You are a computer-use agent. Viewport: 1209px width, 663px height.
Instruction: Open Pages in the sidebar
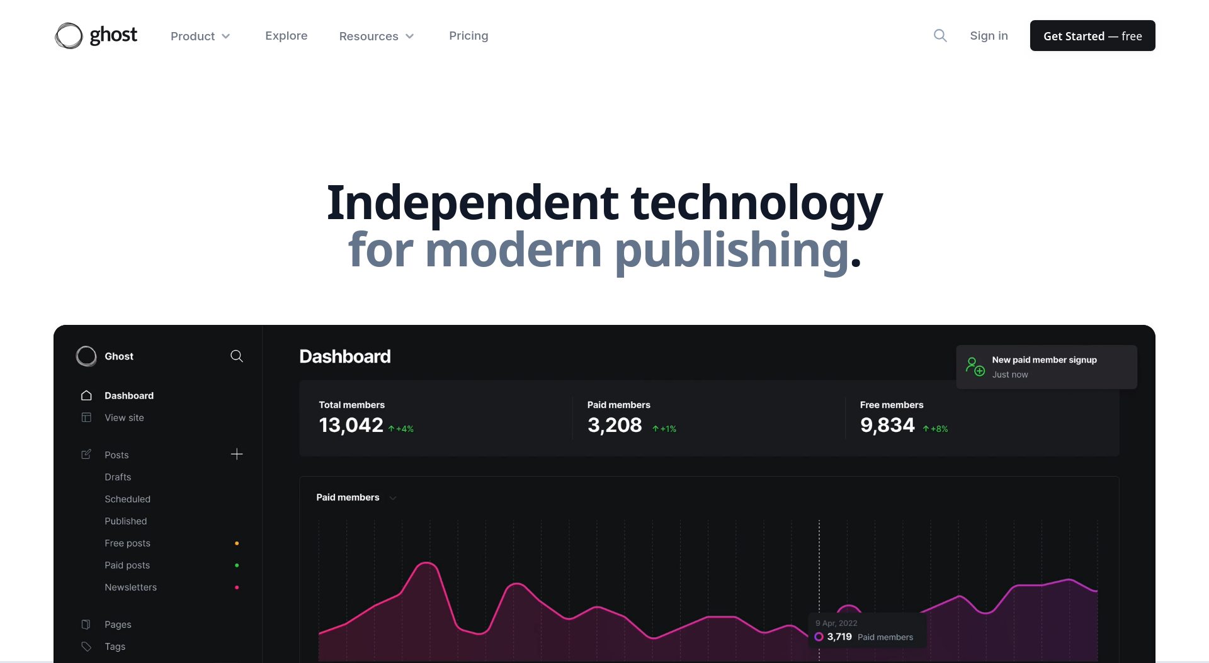click(x=118, y=625)
